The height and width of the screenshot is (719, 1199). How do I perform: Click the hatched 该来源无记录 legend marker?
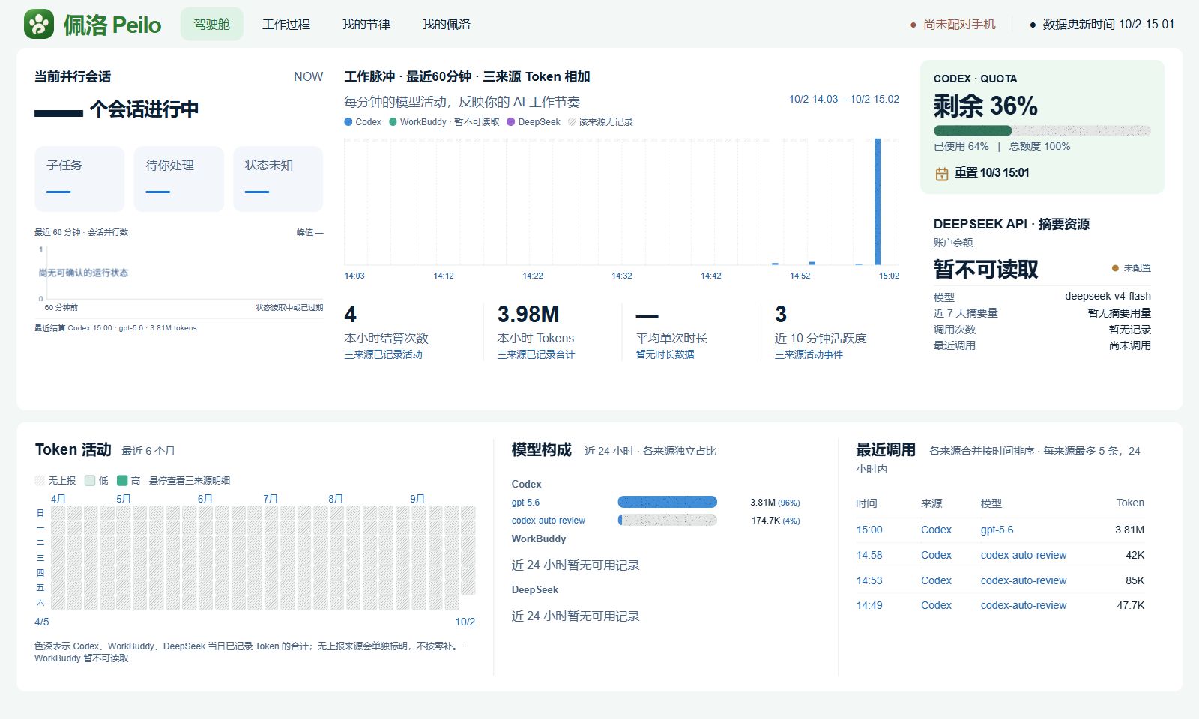[572, 122]
